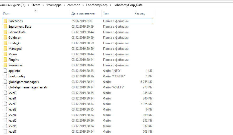The width and height of the screenshot is (233, 135).
Task: Select the Managed folder name
Action: (15, 49)
